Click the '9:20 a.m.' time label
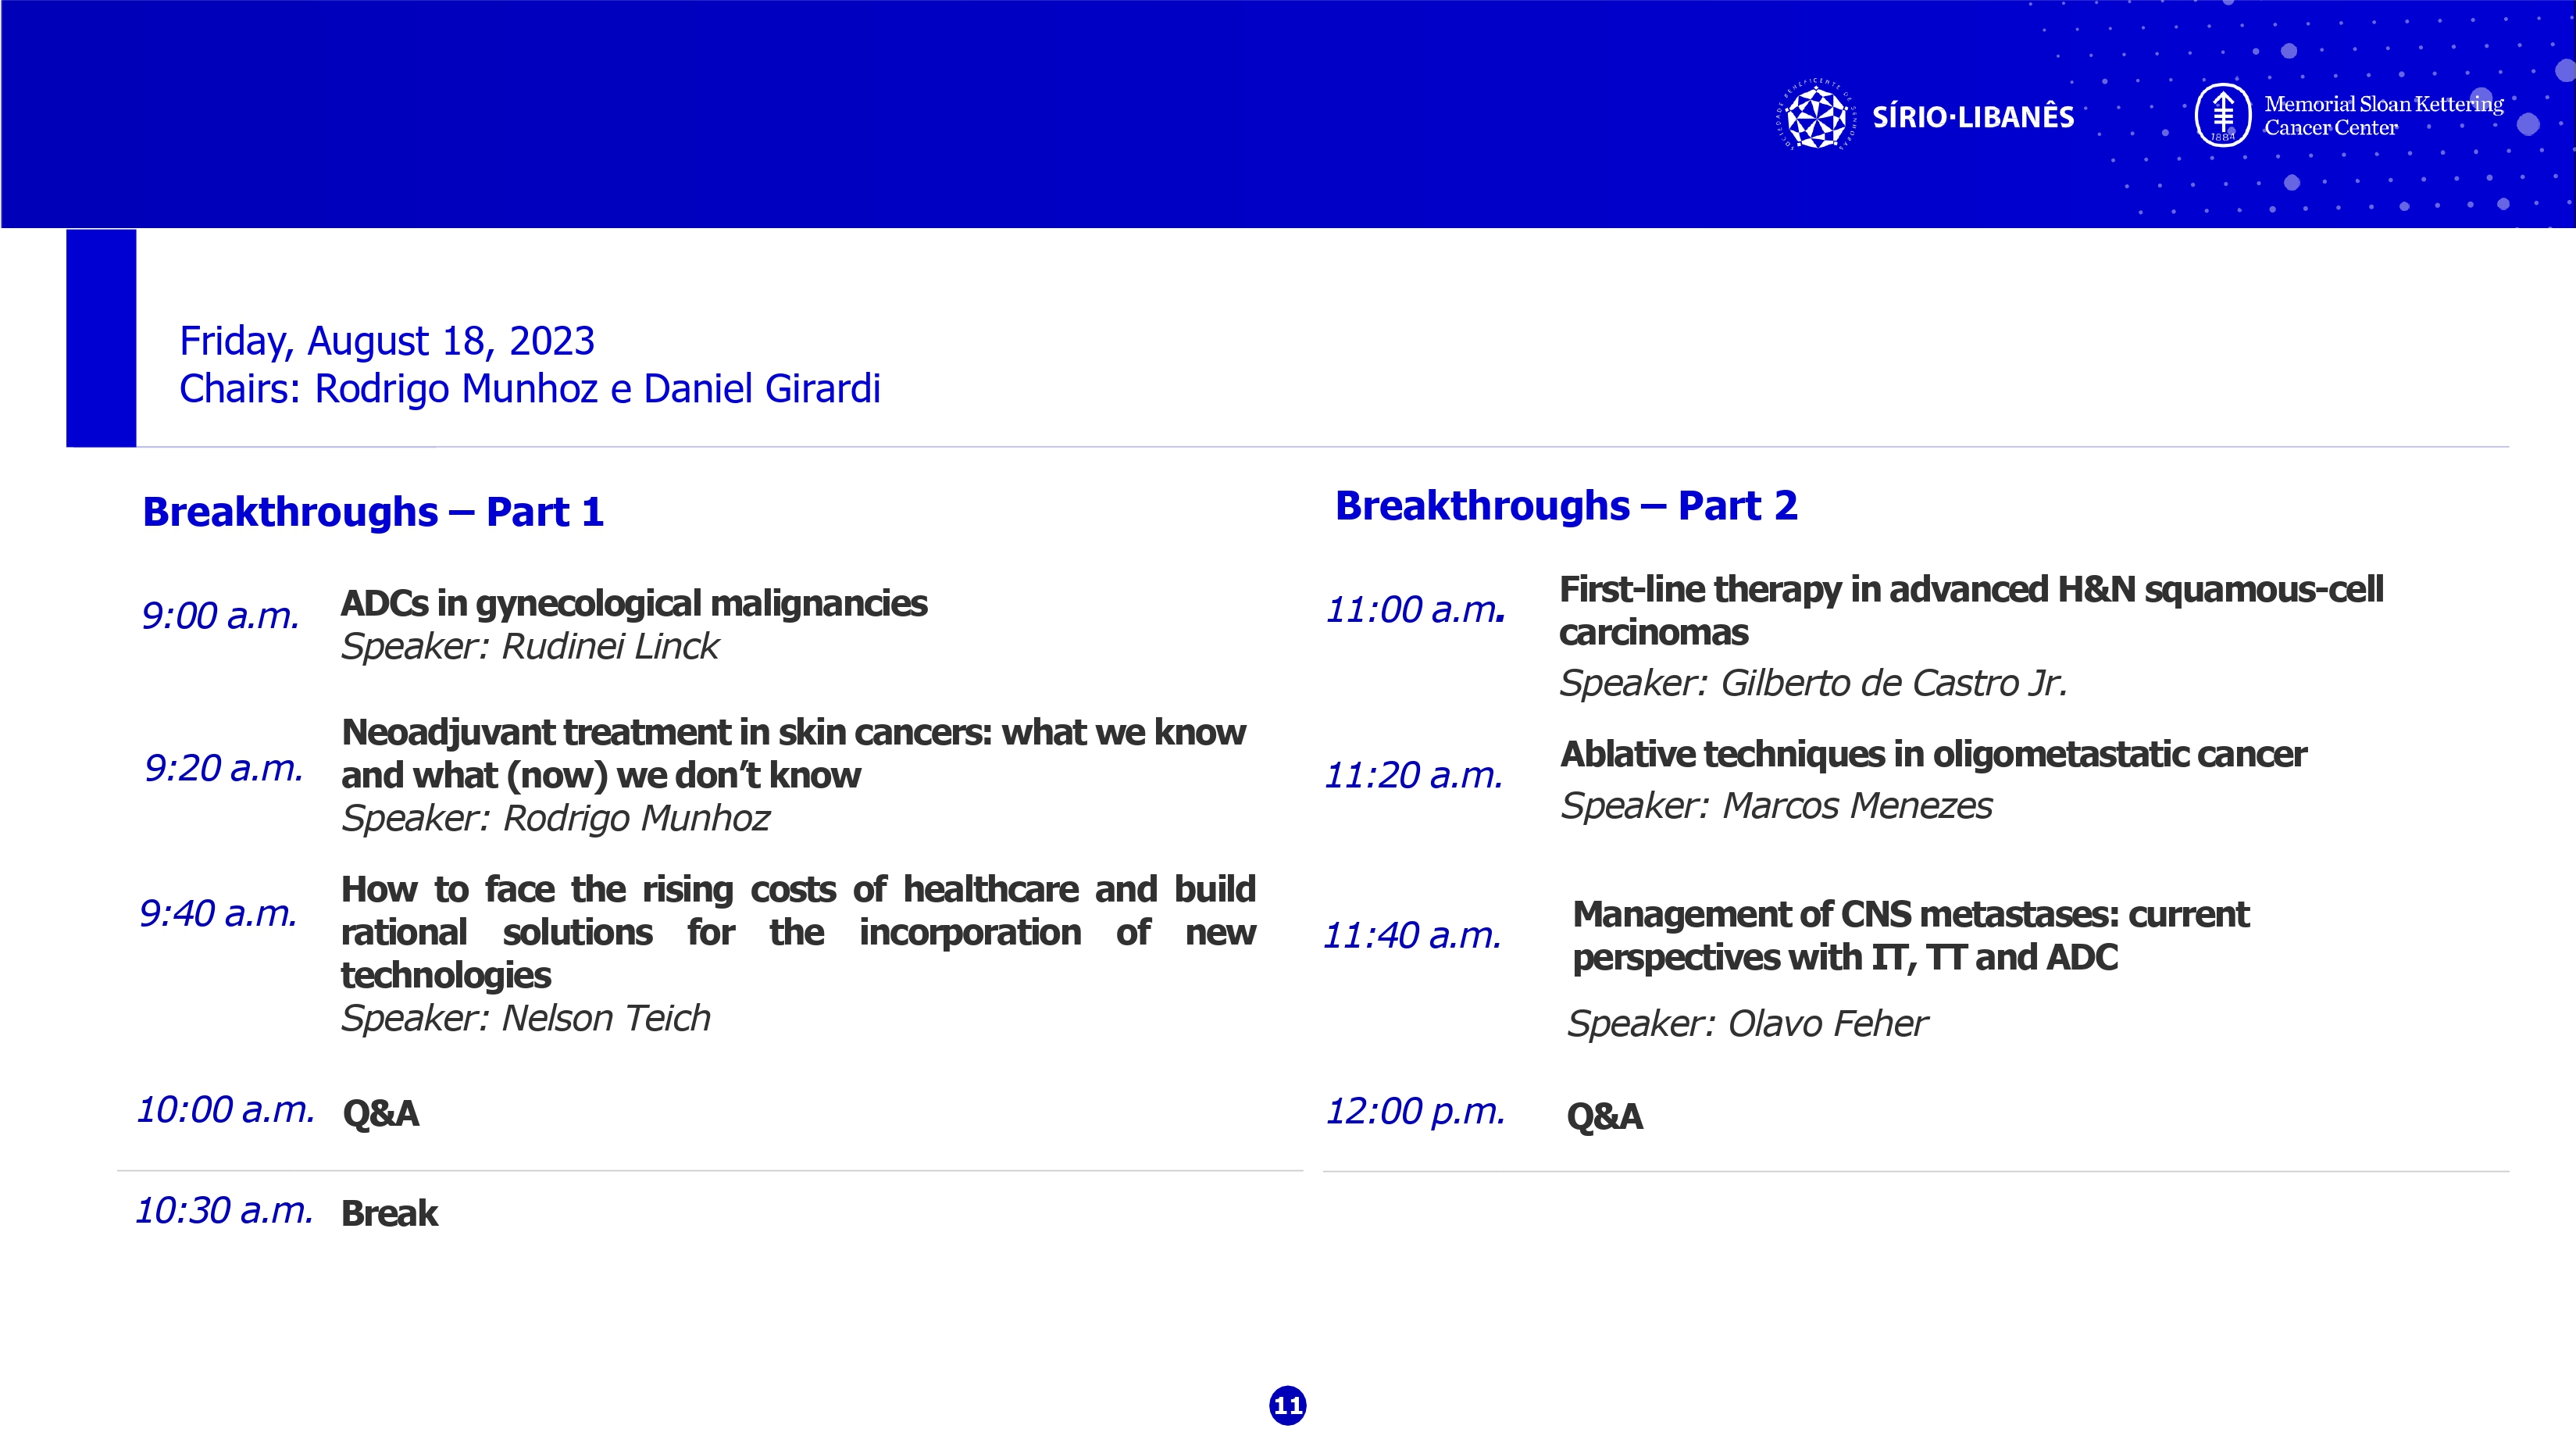The image size is (2576, 1450). [223, 768]
